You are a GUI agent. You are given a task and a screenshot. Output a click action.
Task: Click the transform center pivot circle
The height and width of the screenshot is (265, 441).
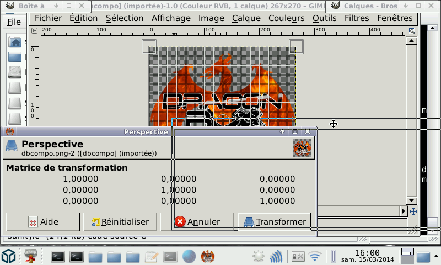coord(223,119)
